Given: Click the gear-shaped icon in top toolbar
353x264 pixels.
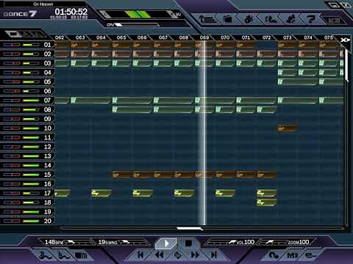Looking at the screenshot, I should [x=290, y=19].
